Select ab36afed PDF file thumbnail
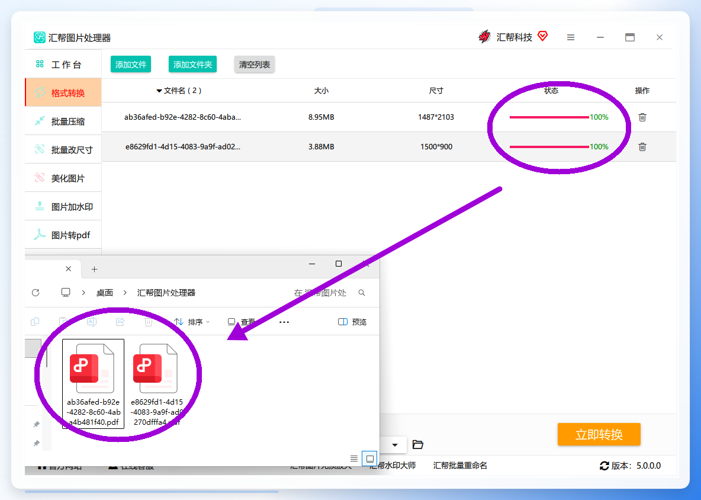This screenshot has height=500, width=701. click(x=93, y=384)
